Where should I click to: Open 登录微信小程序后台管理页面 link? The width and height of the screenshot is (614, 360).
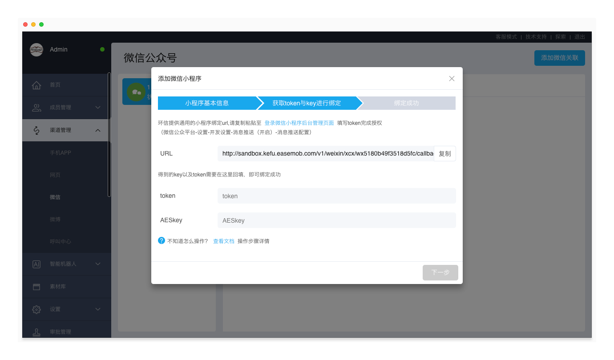pos(299,123)
